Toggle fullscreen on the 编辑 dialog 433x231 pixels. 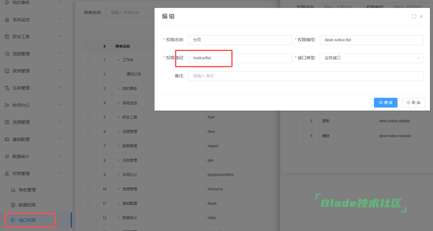[414, 16]
